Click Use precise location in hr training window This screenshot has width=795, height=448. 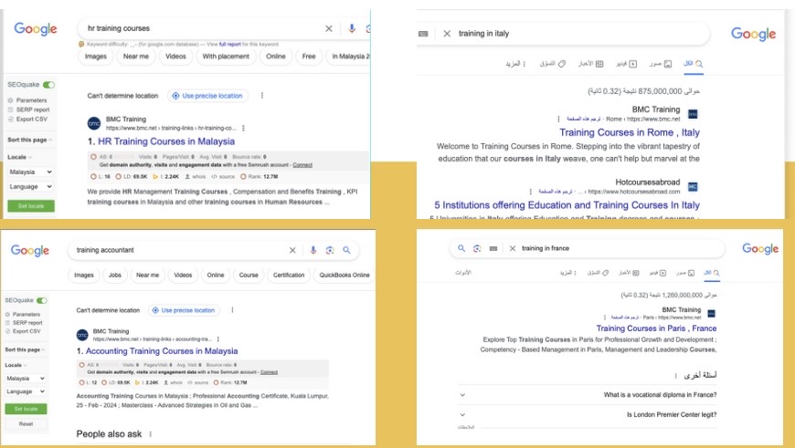click(207, 96)
